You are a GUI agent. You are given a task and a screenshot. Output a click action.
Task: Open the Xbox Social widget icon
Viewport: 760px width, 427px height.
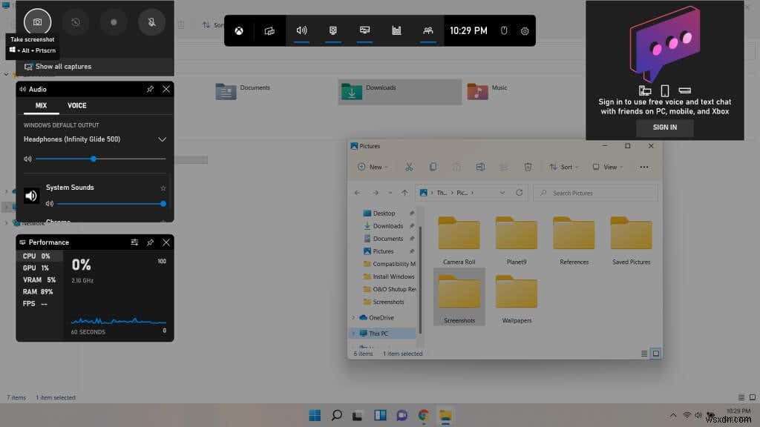click(428, 31)
